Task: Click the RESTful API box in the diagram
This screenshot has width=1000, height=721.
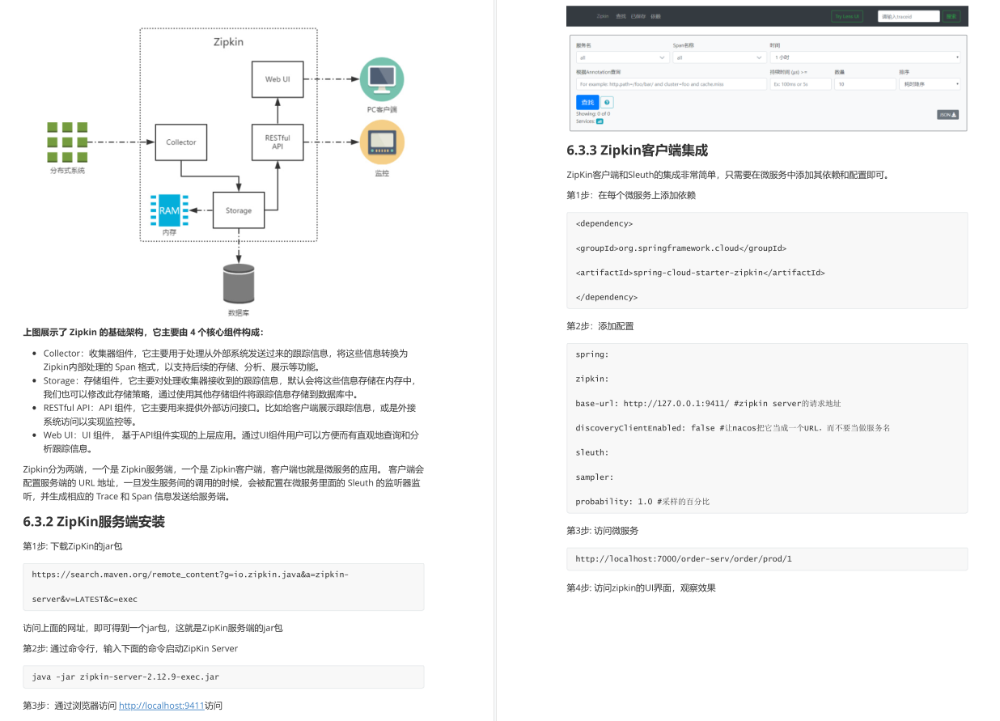Action: click(x=278, y=142)
